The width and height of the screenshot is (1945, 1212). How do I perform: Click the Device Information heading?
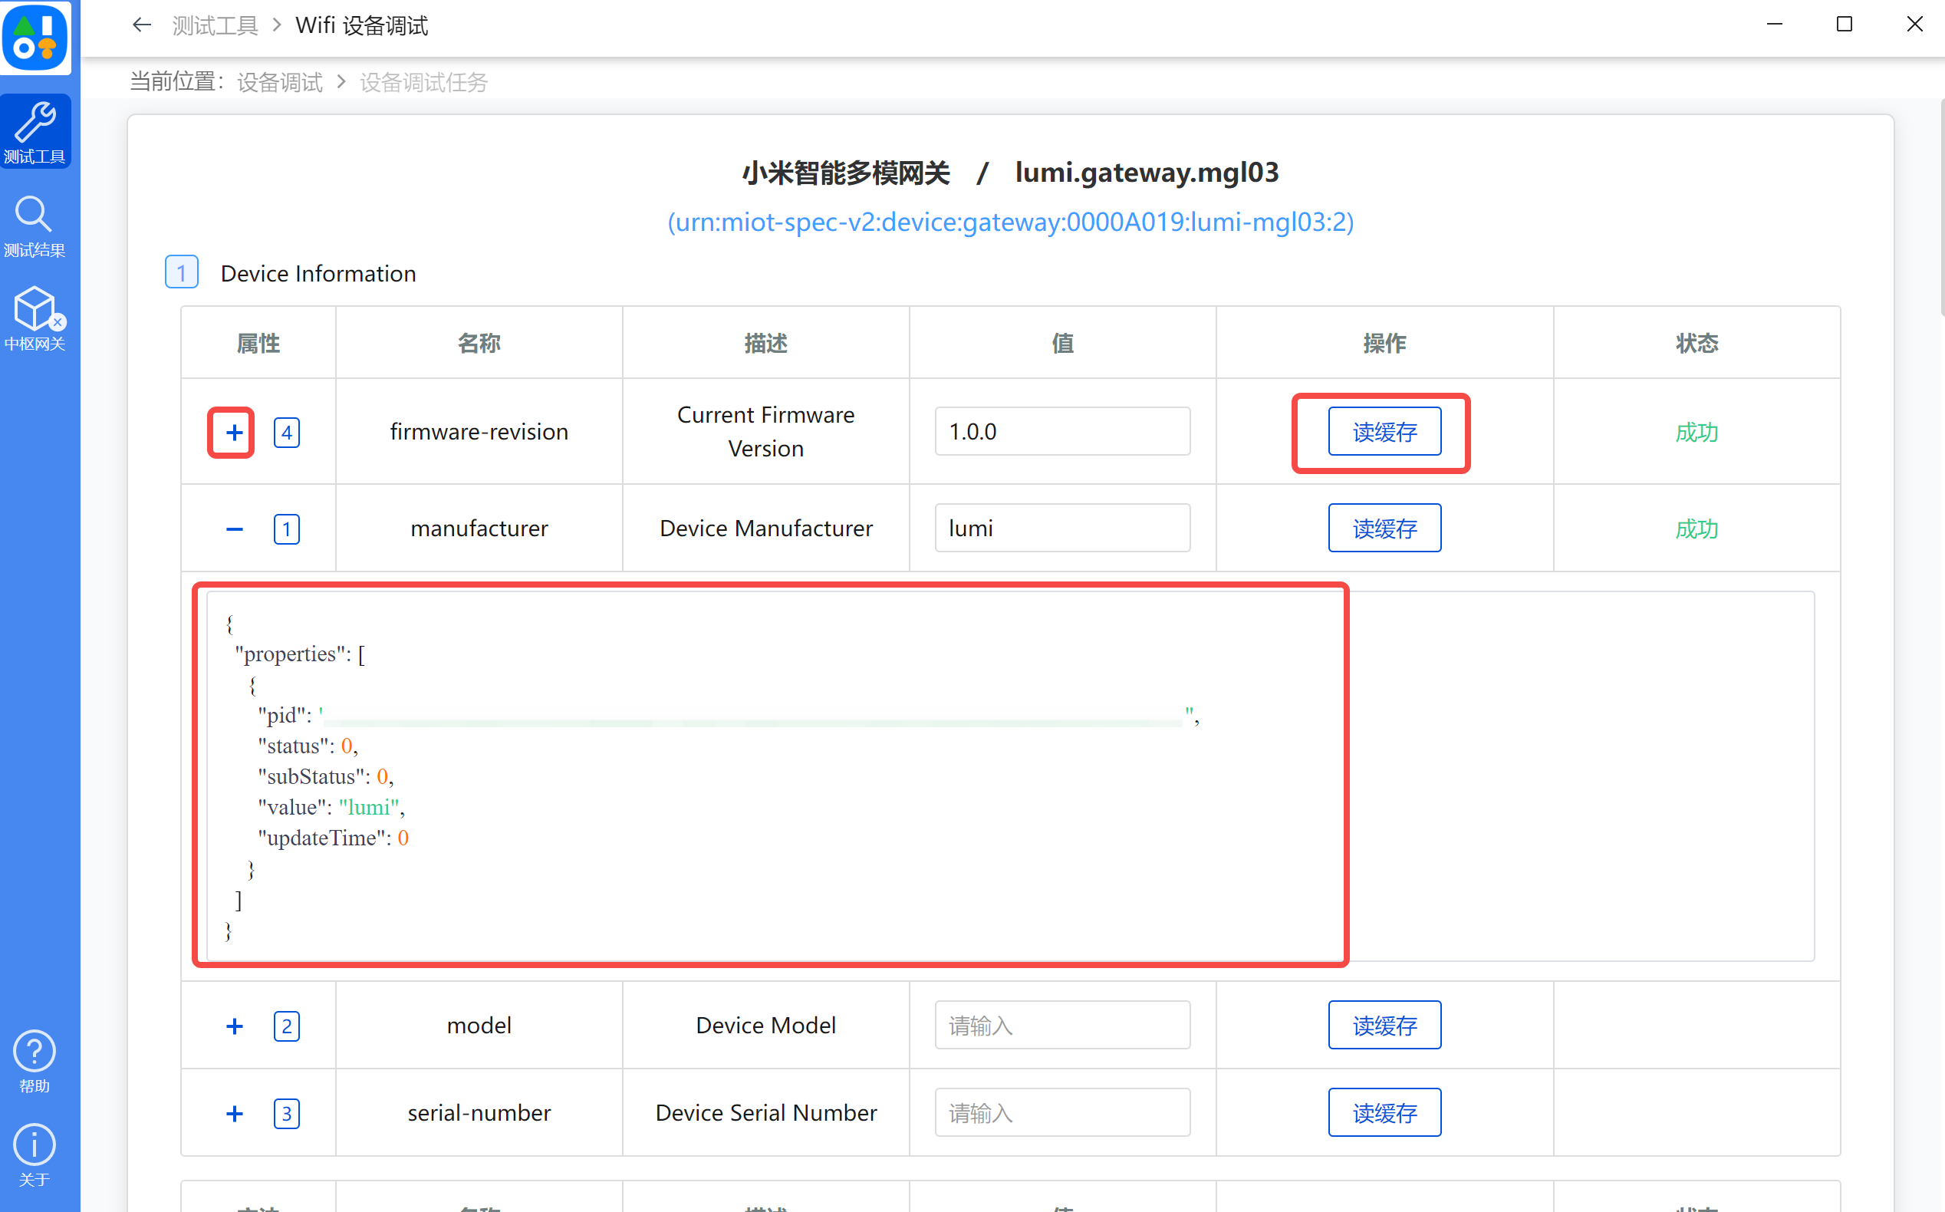pos(318,273)
